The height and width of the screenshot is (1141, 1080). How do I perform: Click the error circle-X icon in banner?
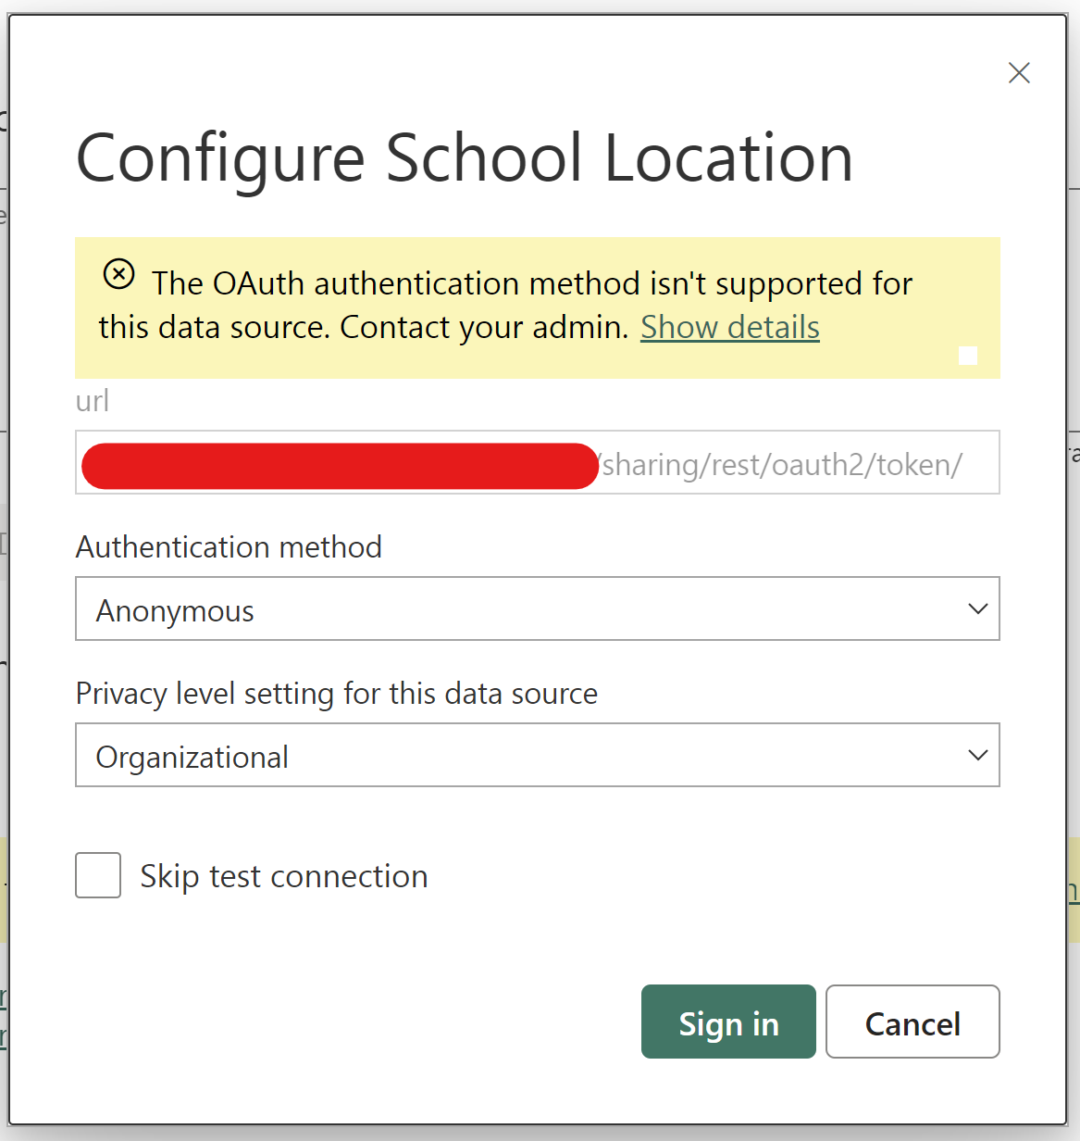pyautogui.click(x=118, y=274)
